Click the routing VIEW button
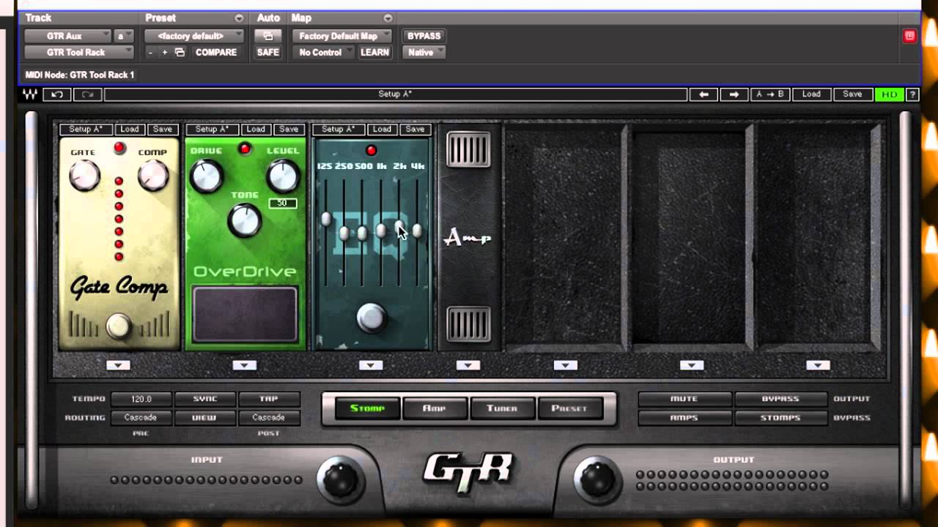The image size is (938, 527). tap(205, 418)
